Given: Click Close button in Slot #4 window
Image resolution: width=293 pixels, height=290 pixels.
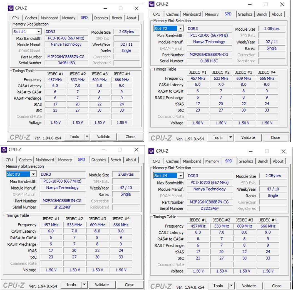Looking at the screenshot, I should (277, 286).
